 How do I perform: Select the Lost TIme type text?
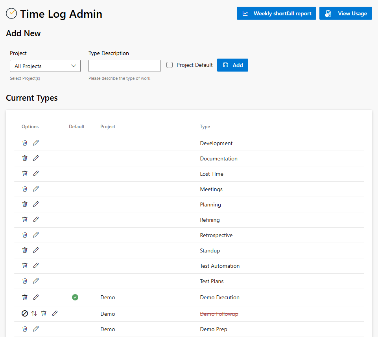coord(212,174)
